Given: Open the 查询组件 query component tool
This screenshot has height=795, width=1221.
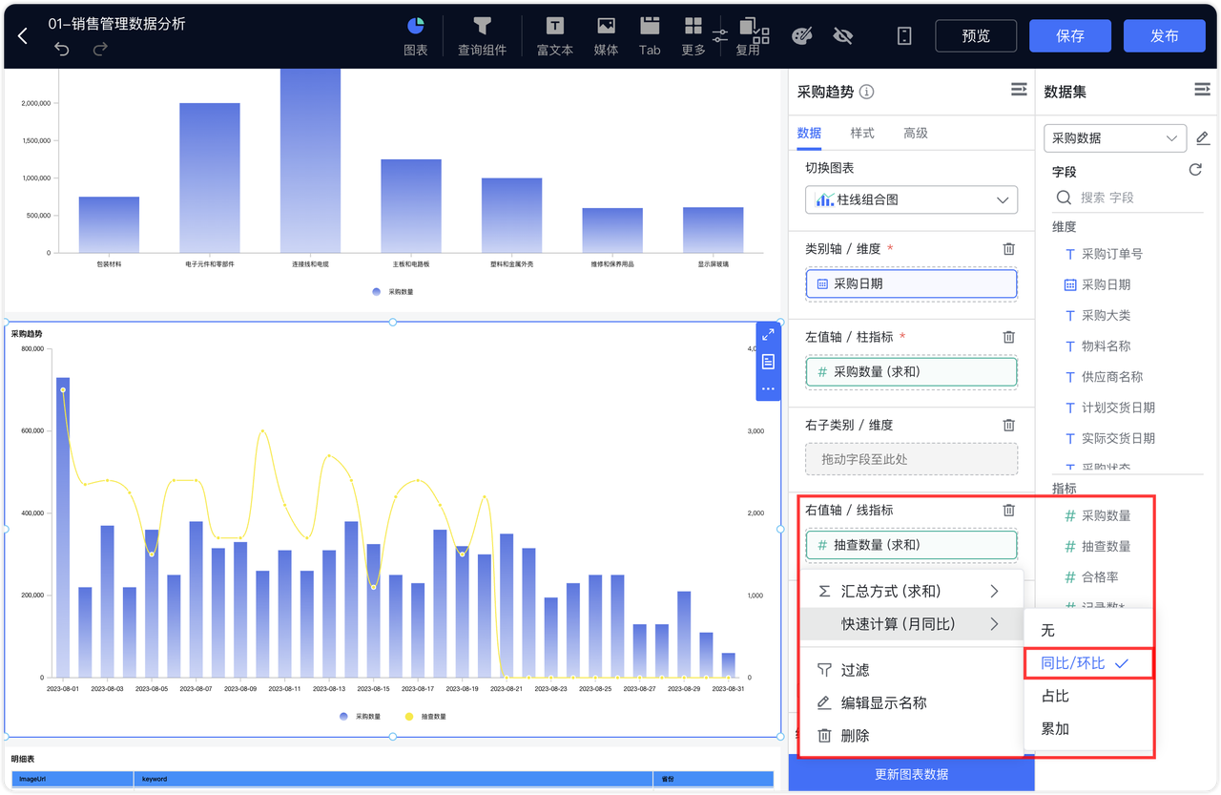Looking at the screenshot, I should click(482, 36).
